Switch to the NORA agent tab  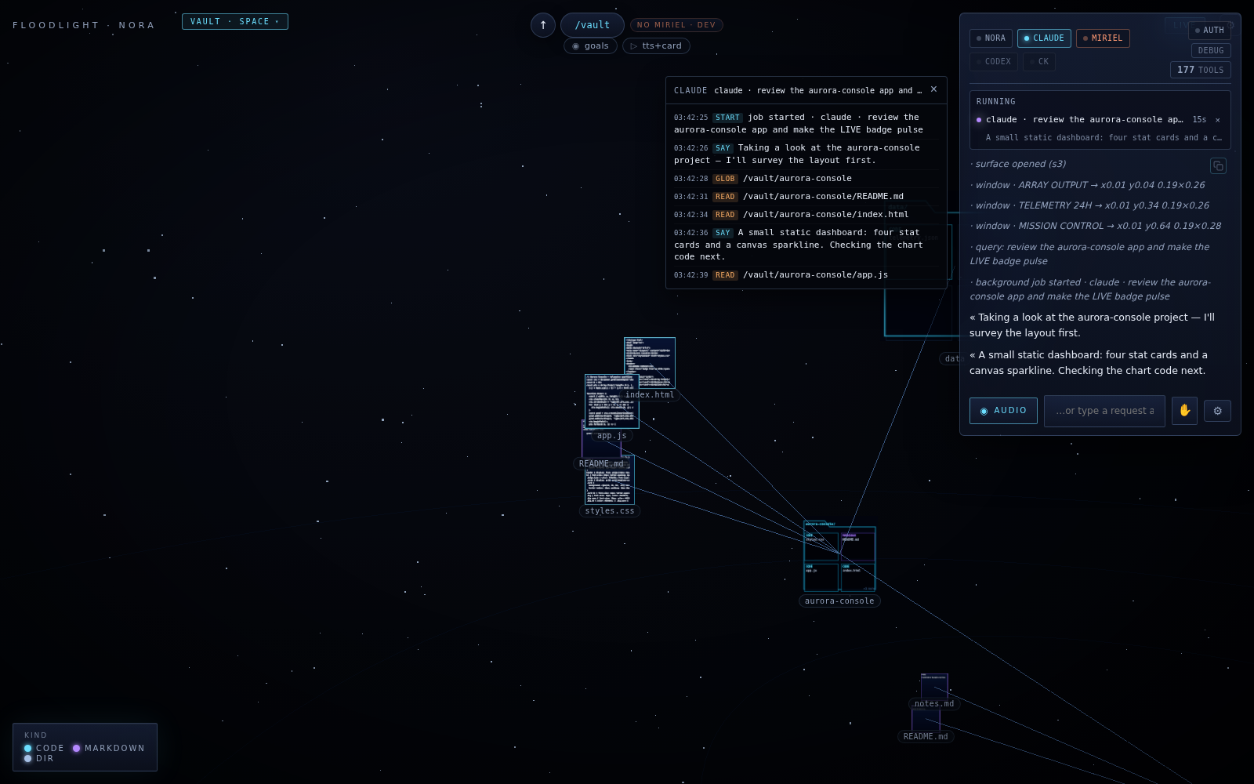coord(991,38)
